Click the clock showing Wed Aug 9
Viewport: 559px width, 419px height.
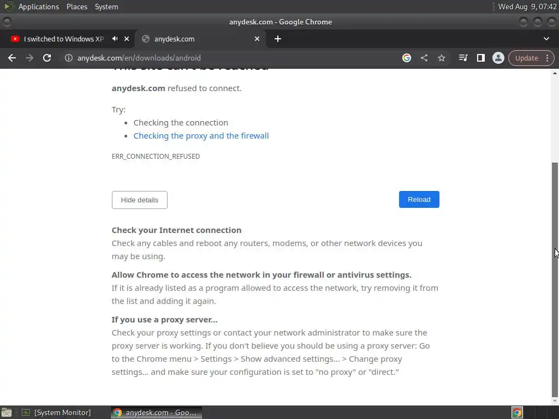pyautogui.click(x=527, y=7)
